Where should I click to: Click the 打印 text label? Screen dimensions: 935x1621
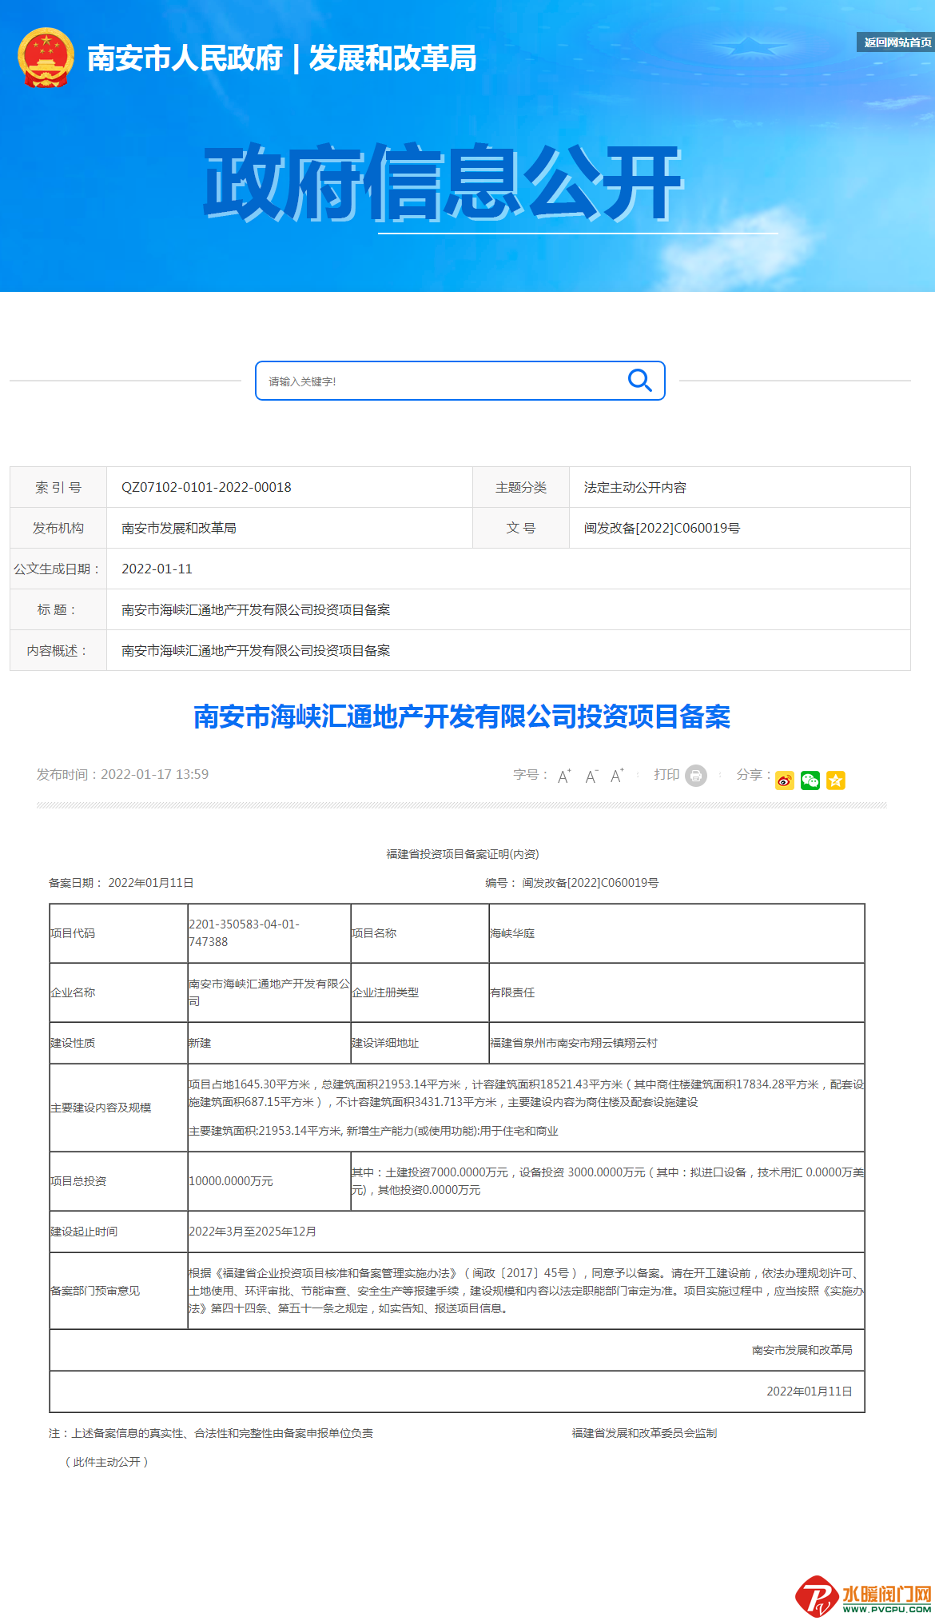tap(666, 774)
